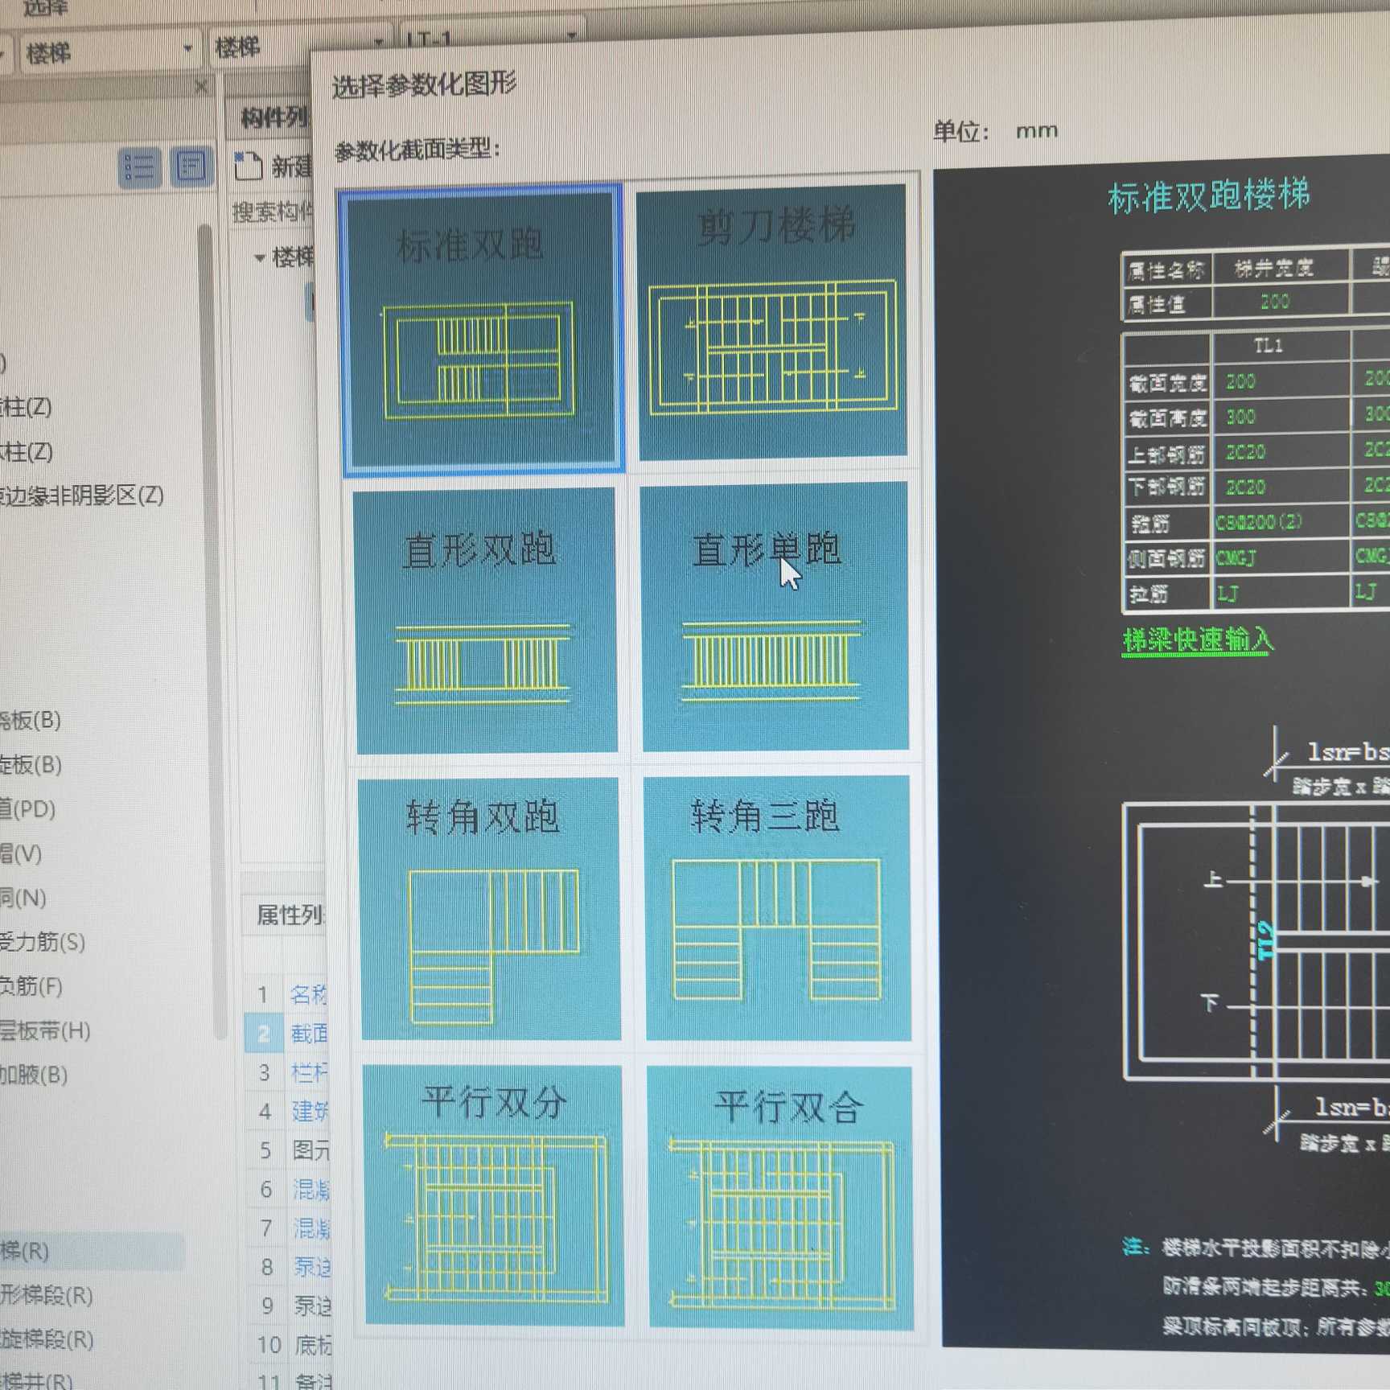The image size is (1390, 1390).
Task: Select the 剪刀楼梯 stair thumbnail
Action: pos(772,322)
